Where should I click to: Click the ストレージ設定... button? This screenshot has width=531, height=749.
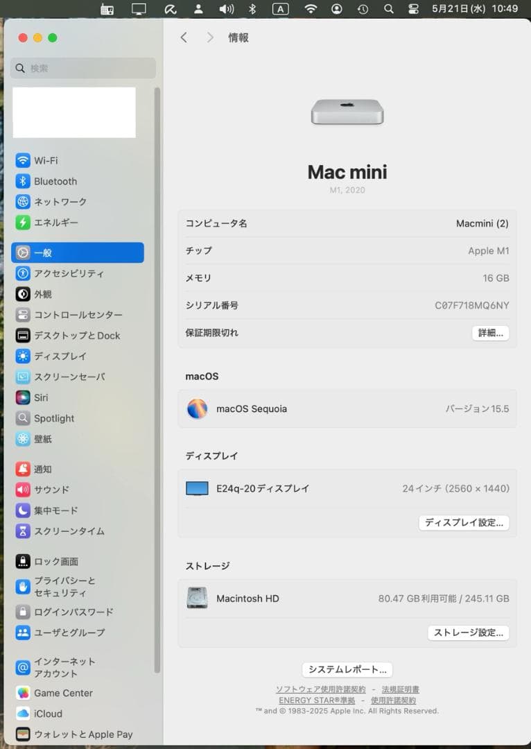tap(469, 632)
